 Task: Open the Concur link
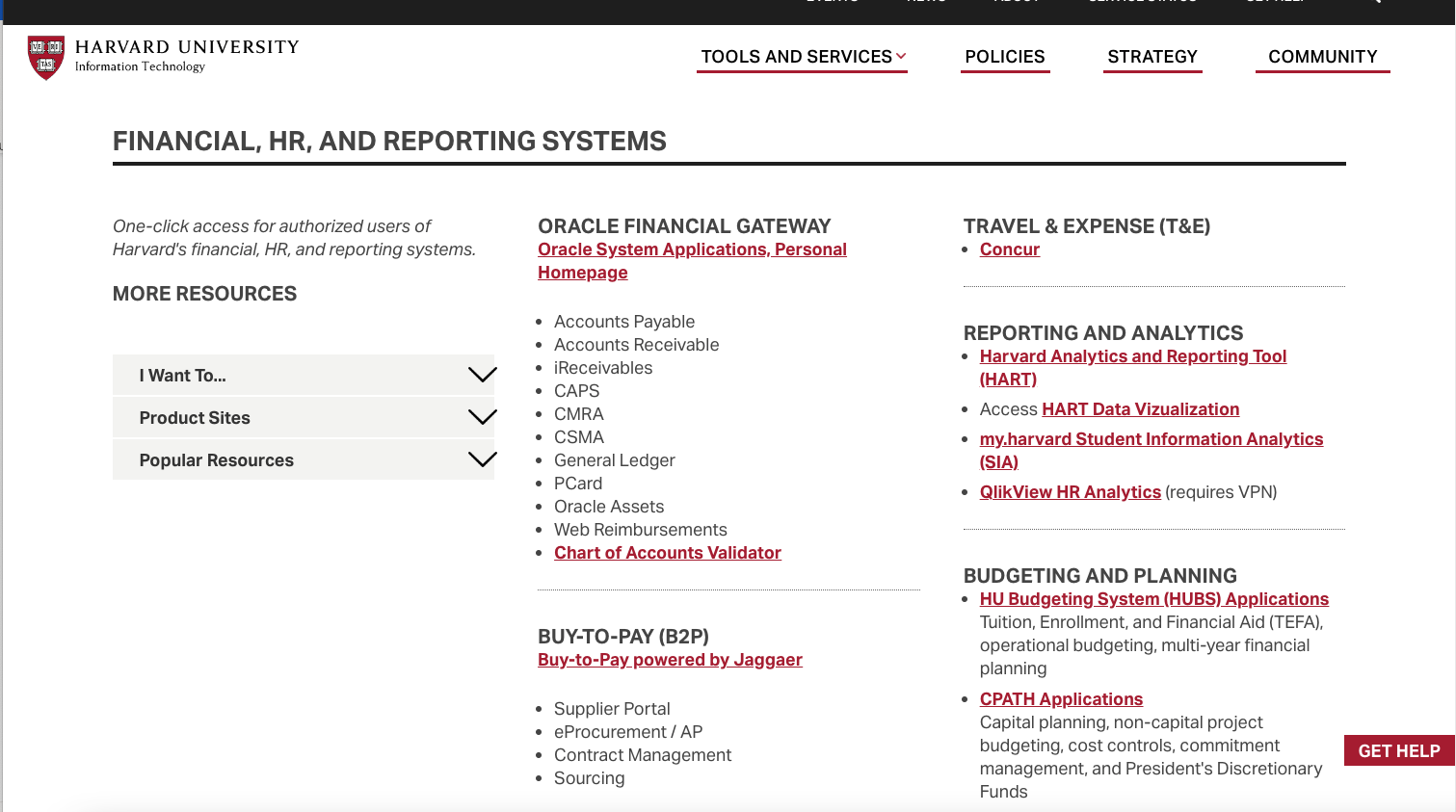1010,249
